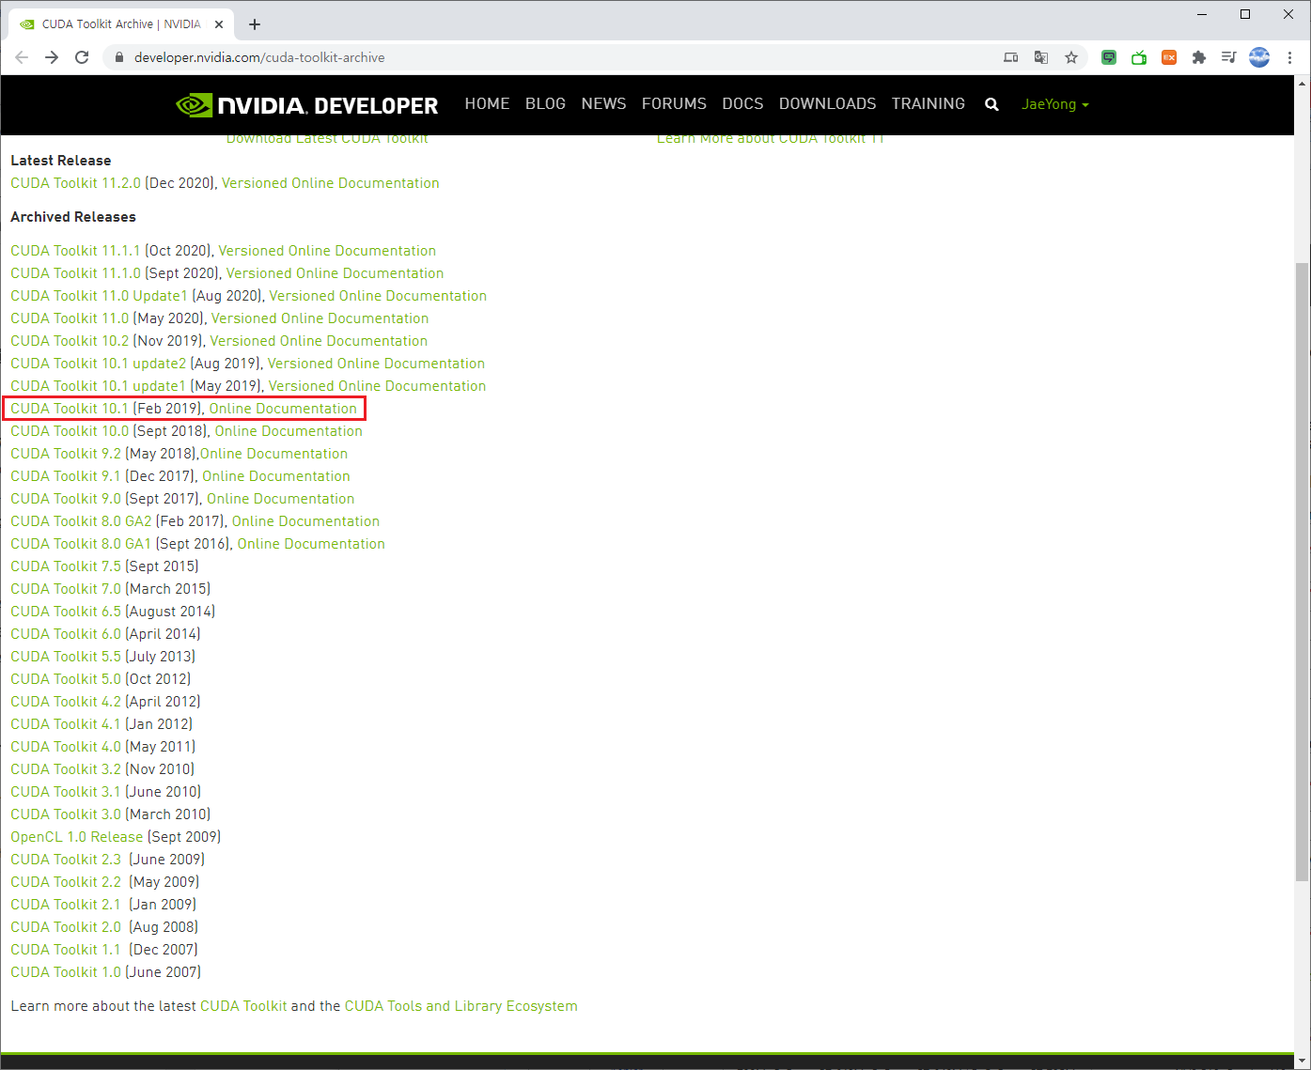Open the FORUMS menu item
Viewport: 1311px width, 1070px height.
pyautogui.click(x=674, y=103)
